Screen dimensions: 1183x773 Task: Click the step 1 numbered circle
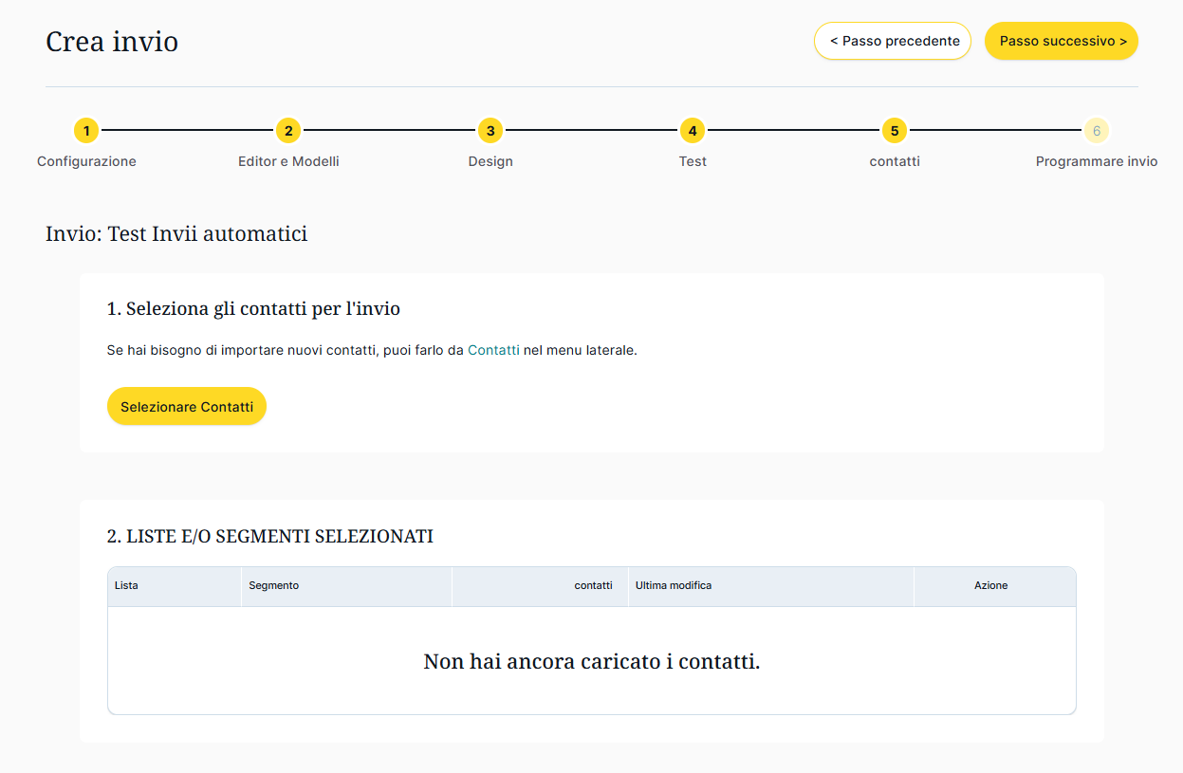pos(86,130)
